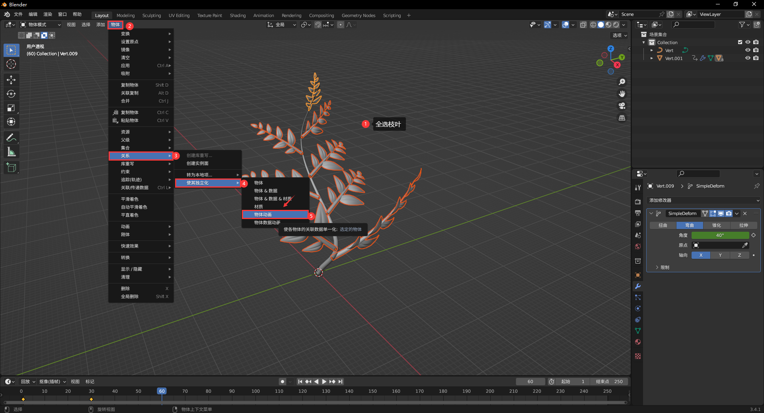Open the Modifier wrench properties tab
Screen dimensions: 764x413
pos(638,286)
